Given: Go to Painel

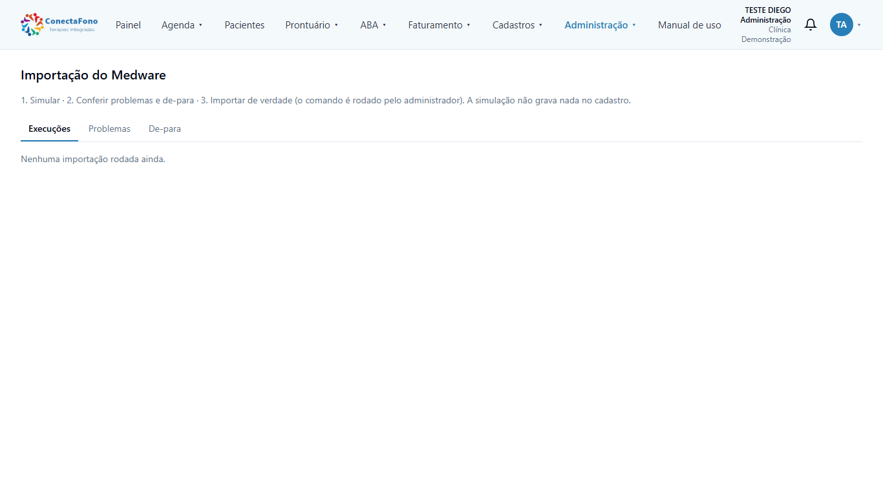Looking at the screenshot, I should tap(128, 25).
